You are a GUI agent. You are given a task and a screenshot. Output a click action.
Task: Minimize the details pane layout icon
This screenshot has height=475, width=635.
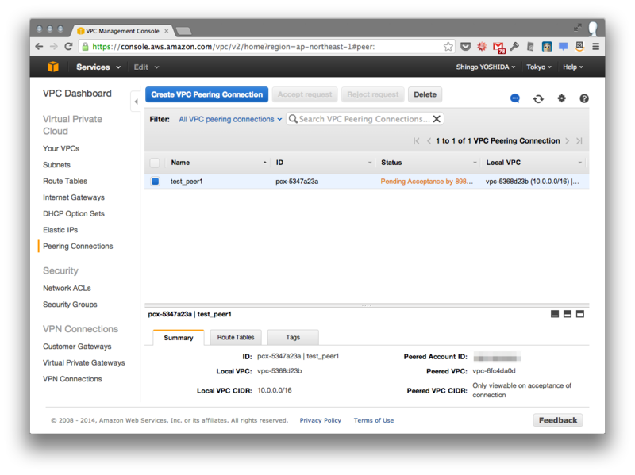[555, 314]
